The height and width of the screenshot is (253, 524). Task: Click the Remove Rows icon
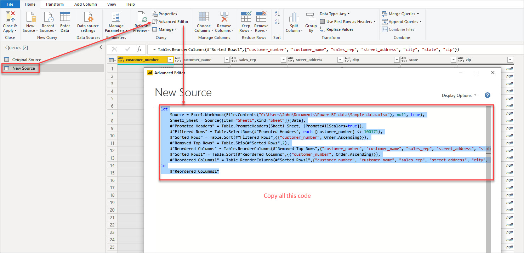[261, 17]
